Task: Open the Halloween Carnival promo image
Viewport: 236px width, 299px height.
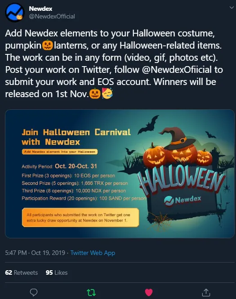Action: (x=120, y=174)
